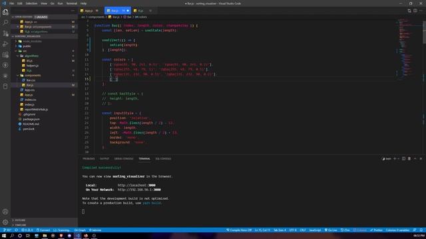Click errors and warnings count in status bar
Screen dimensions: 426x239
27,230
